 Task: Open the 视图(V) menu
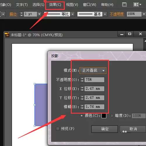pos(72,5)
